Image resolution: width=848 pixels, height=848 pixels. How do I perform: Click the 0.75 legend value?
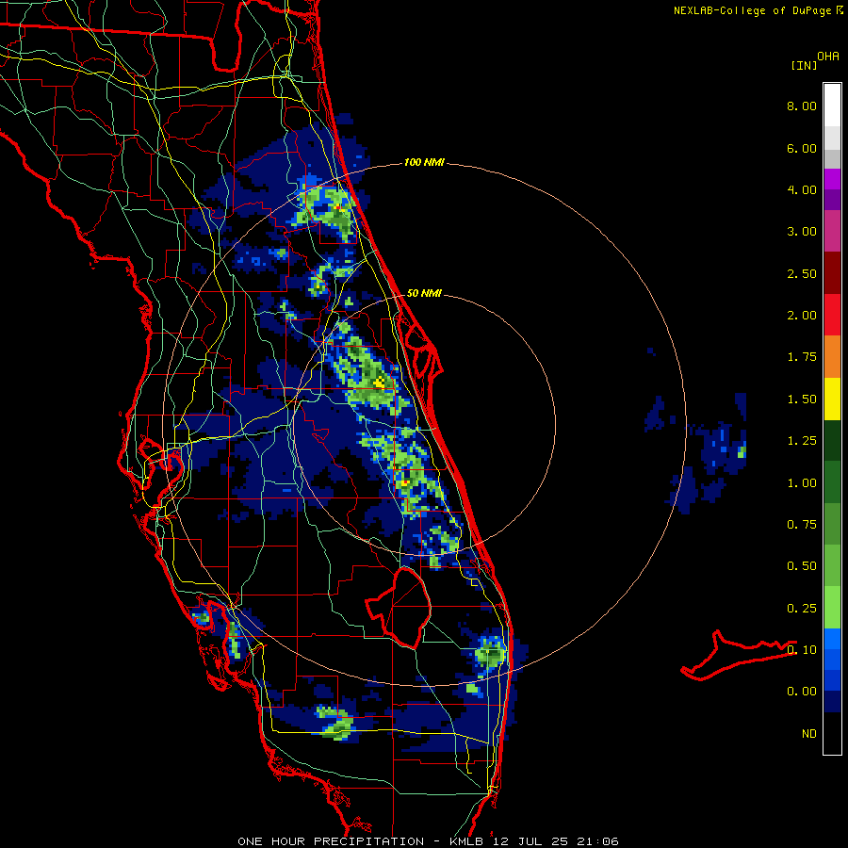click(x=802, y=525)
